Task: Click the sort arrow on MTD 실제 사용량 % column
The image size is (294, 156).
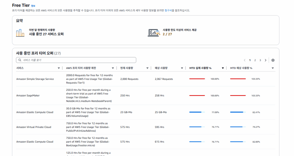Action: (x=223, y=68)
